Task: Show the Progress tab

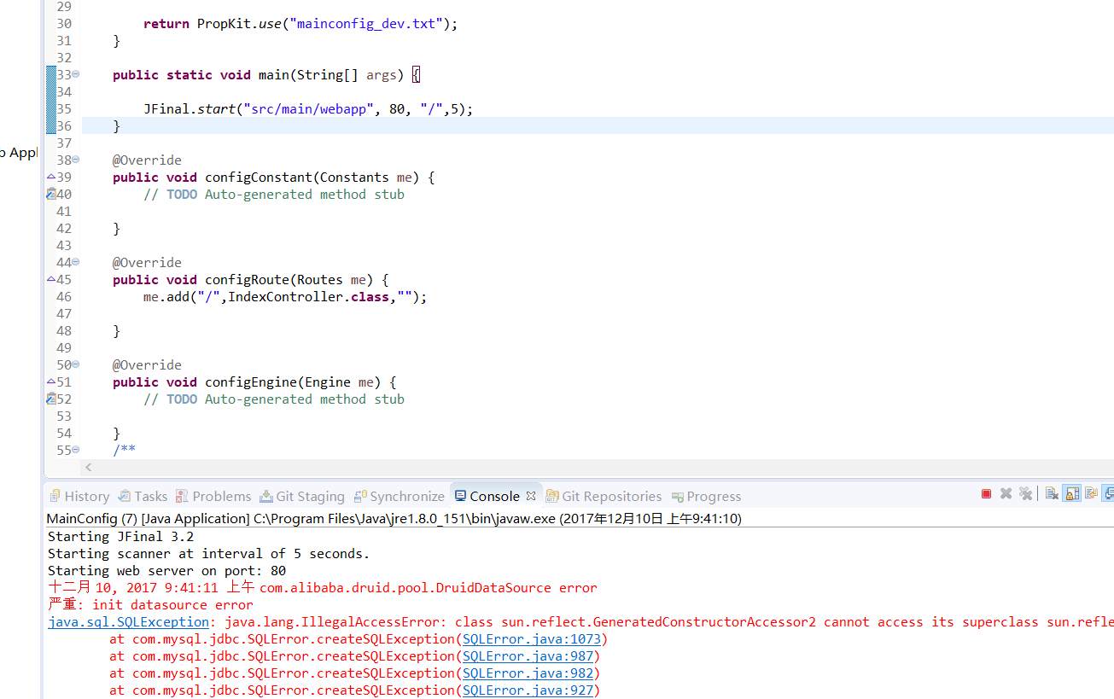Action: tap(707, 496)
